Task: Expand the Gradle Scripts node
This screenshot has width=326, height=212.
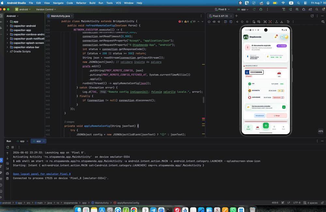Action: point(7,51)
